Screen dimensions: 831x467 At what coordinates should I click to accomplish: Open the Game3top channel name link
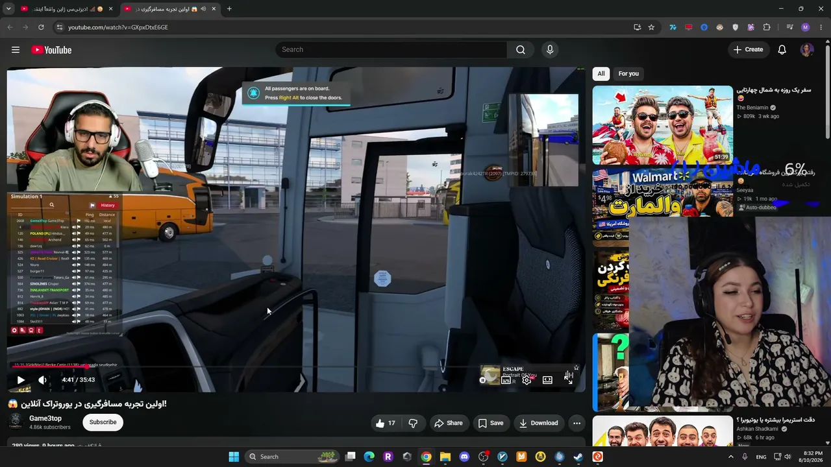45,418
